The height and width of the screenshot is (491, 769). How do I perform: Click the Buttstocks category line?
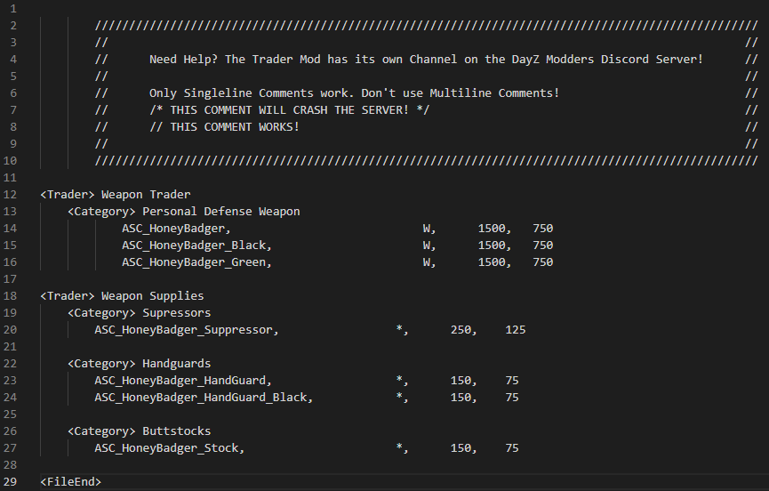pyautogui.click(x=139, y=431)
